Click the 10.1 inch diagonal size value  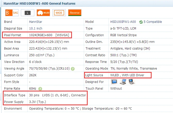tap(36, 29)
